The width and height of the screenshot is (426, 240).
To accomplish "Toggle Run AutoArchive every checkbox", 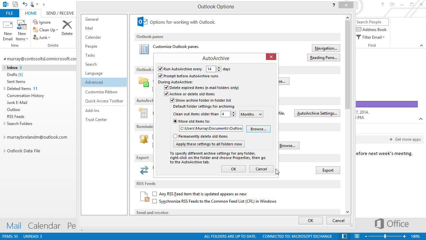I will (160, 69).
